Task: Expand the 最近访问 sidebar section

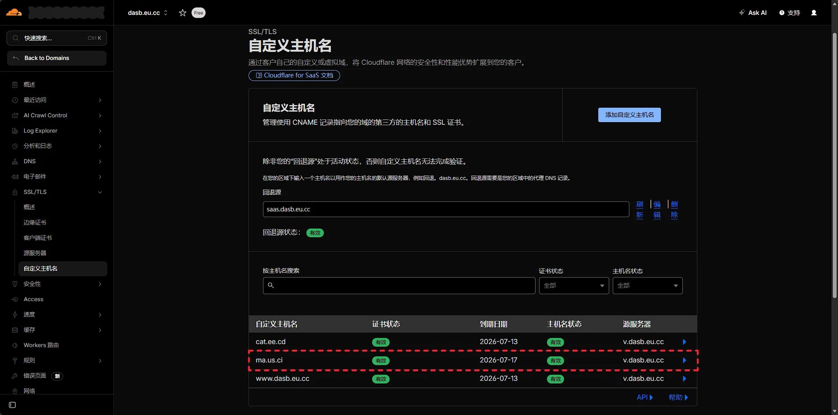Action: pos(100,100)
